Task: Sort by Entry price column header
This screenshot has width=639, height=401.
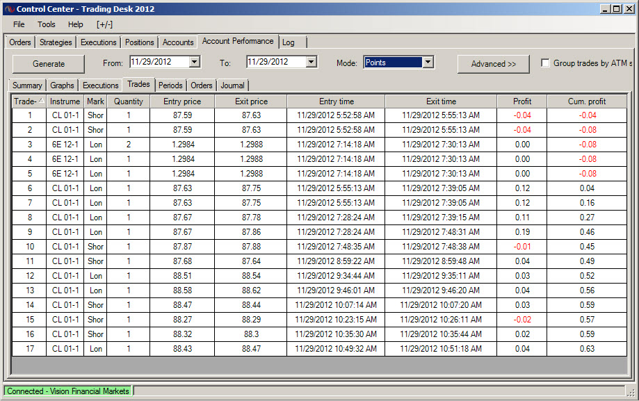Action: click(x=182, y=101)
